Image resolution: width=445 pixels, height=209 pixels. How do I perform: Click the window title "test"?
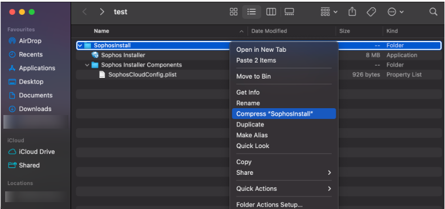(121, 11)
